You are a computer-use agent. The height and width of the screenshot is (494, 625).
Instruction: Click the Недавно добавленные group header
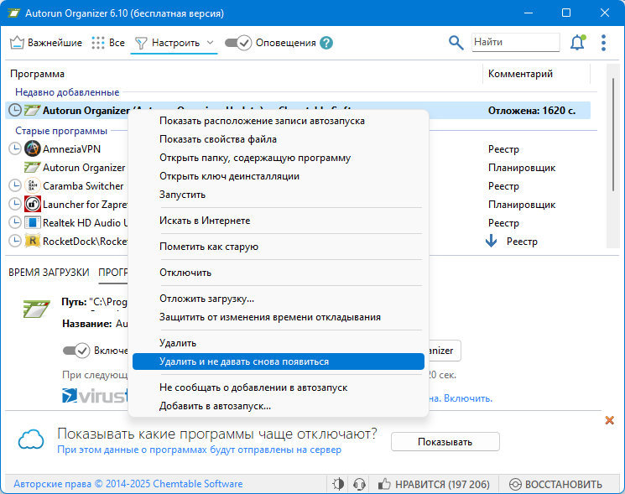point(67,92)
